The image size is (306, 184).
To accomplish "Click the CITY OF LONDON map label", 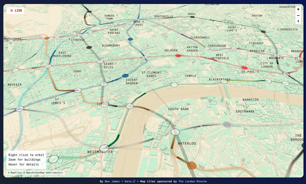I will tap(267, 65).
